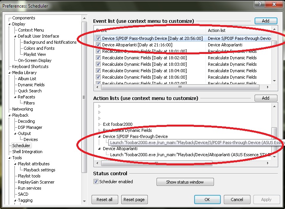
Task: Click the Reset page button
Action: click(134, 199)
